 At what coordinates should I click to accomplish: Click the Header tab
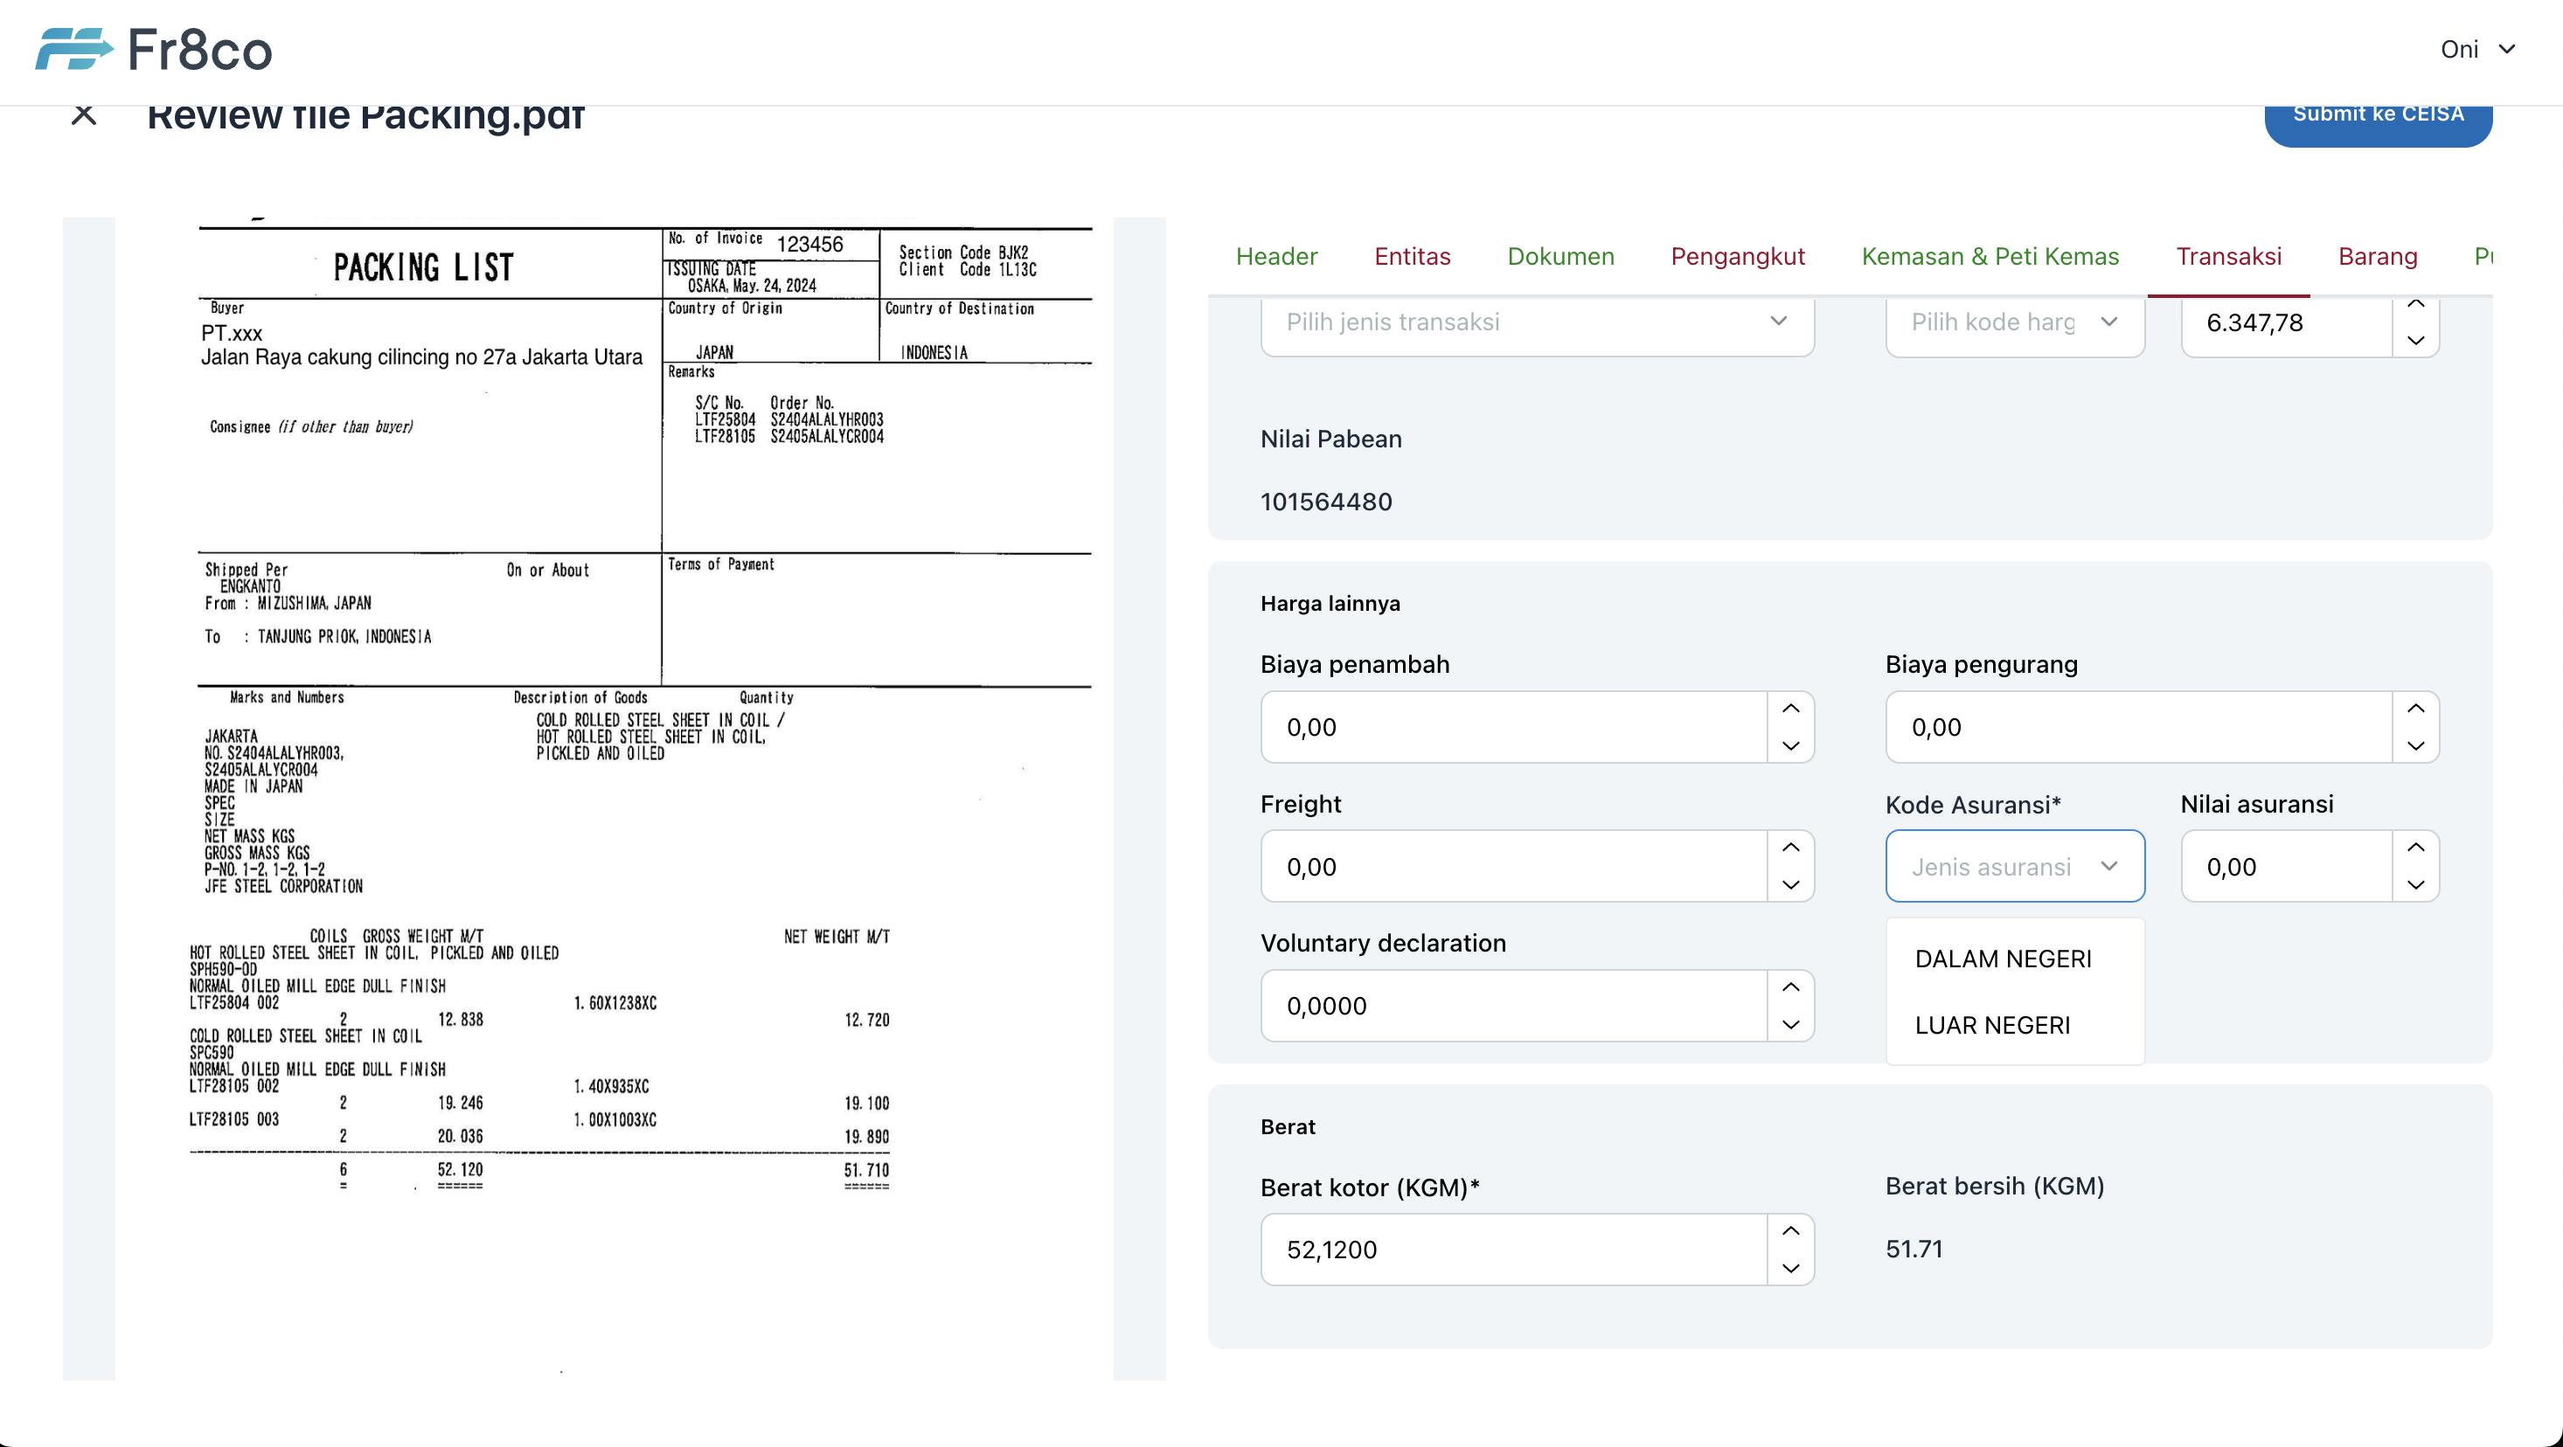coord(1276,255)
